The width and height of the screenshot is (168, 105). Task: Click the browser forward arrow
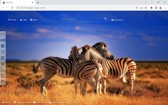point(8,8)
